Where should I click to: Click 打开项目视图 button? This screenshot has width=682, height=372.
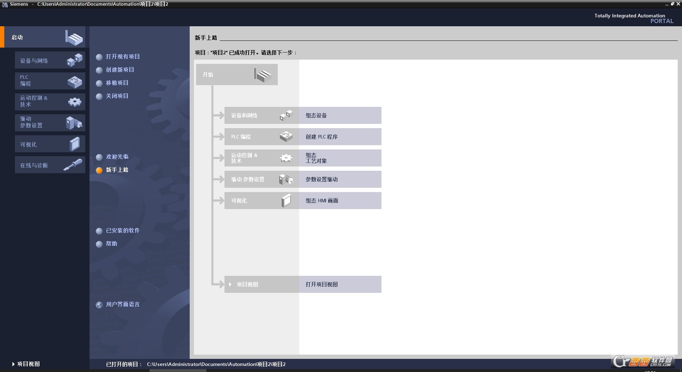340,284
